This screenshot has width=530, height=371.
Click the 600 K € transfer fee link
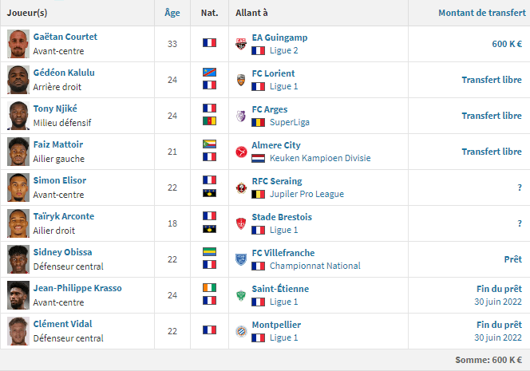506,44
